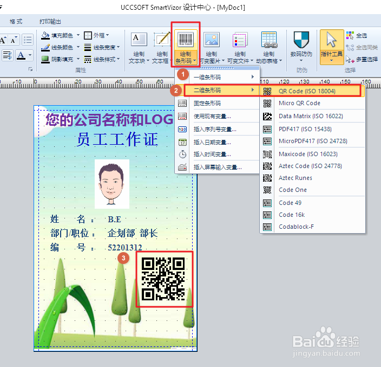Click the 全选同类 select same type button

362,47
